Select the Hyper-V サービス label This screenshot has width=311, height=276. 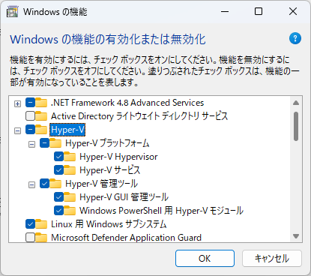(x=110, y=170)
